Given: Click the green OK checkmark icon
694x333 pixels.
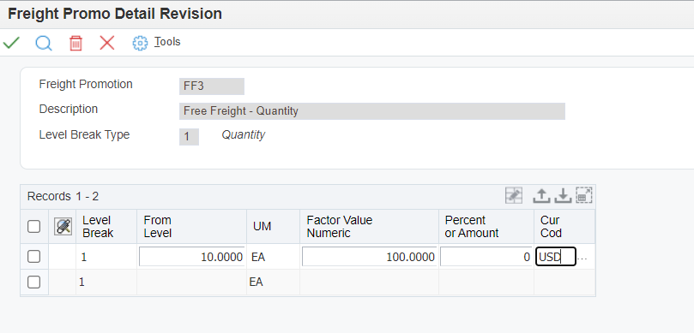Looking at the screenshot, I should pyautogui.click(x=11, y=43).
